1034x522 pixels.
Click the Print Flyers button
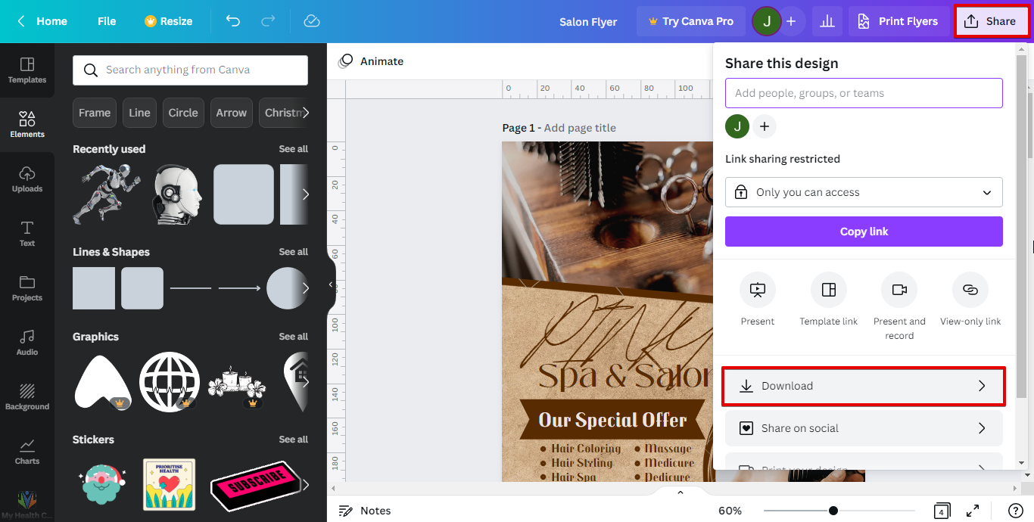(897, 21)
